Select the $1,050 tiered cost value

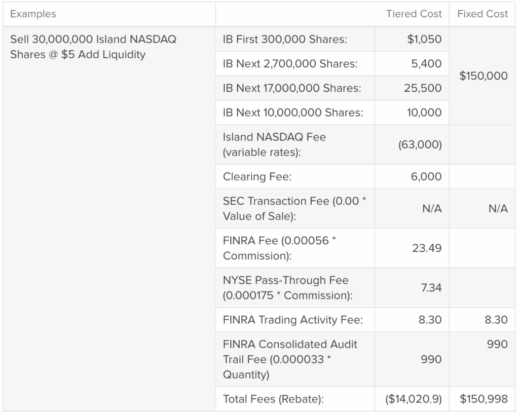pos(424,40)
